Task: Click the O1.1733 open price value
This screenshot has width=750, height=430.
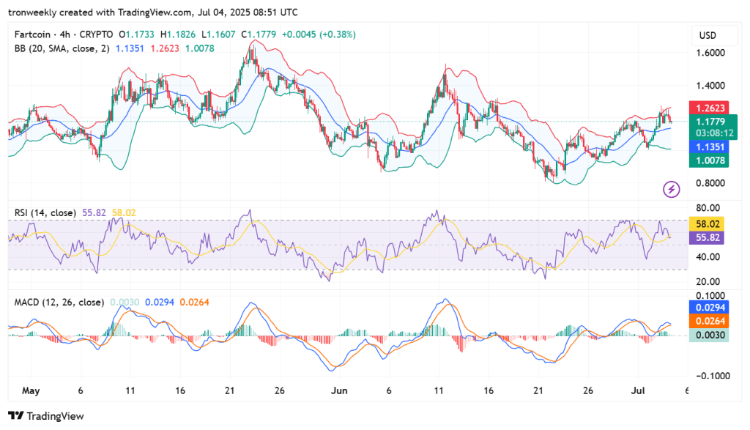Action: point(137,34)
